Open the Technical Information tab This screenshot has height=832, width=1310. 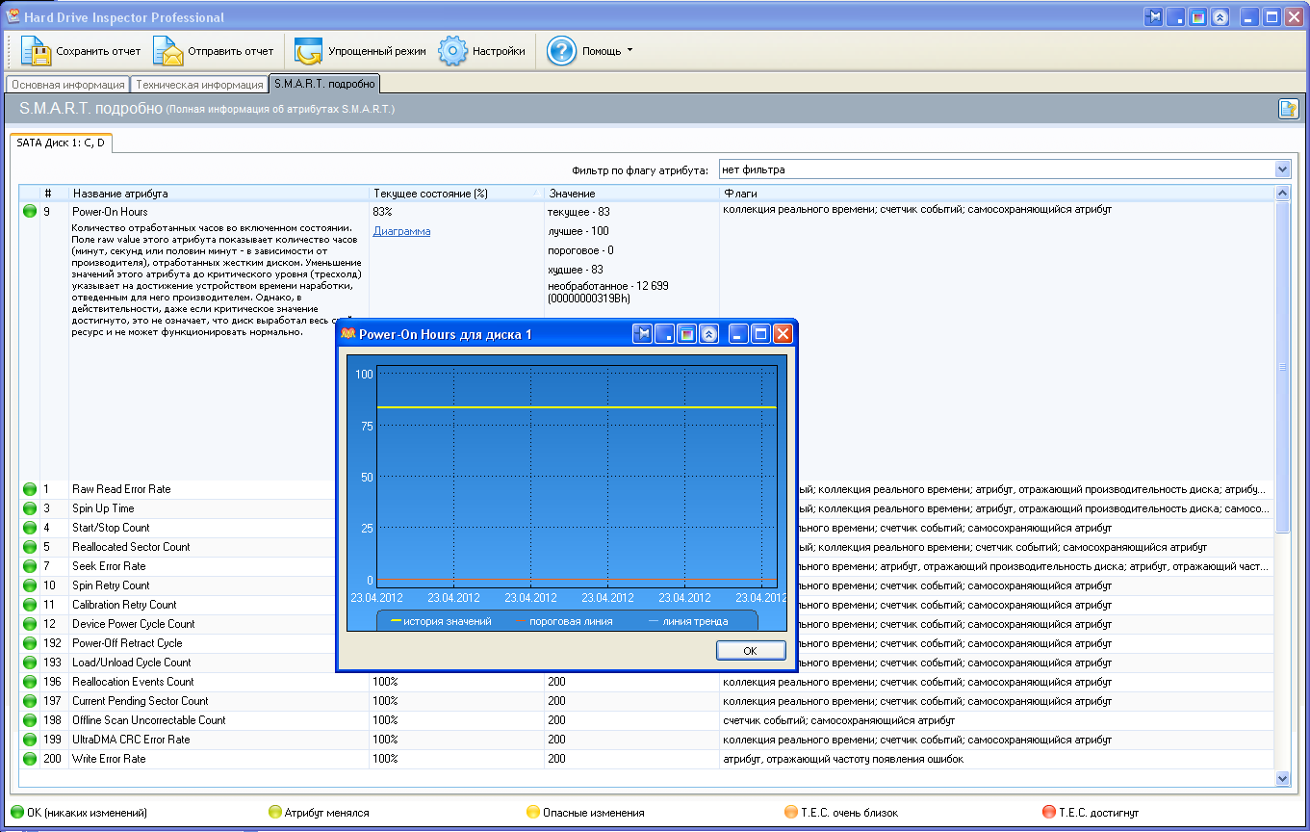click(x=199, y=85)
